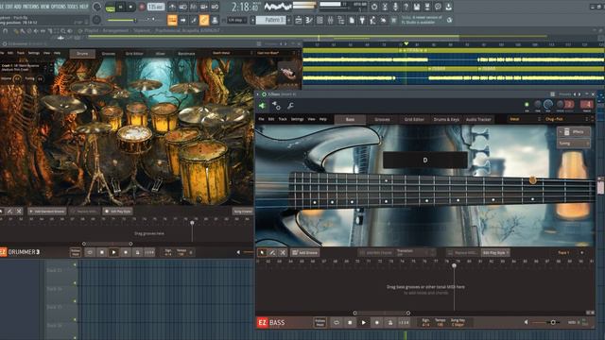Click the green speaker arrow icon in EZbass wrapper
605x340 pixels.
263,106
